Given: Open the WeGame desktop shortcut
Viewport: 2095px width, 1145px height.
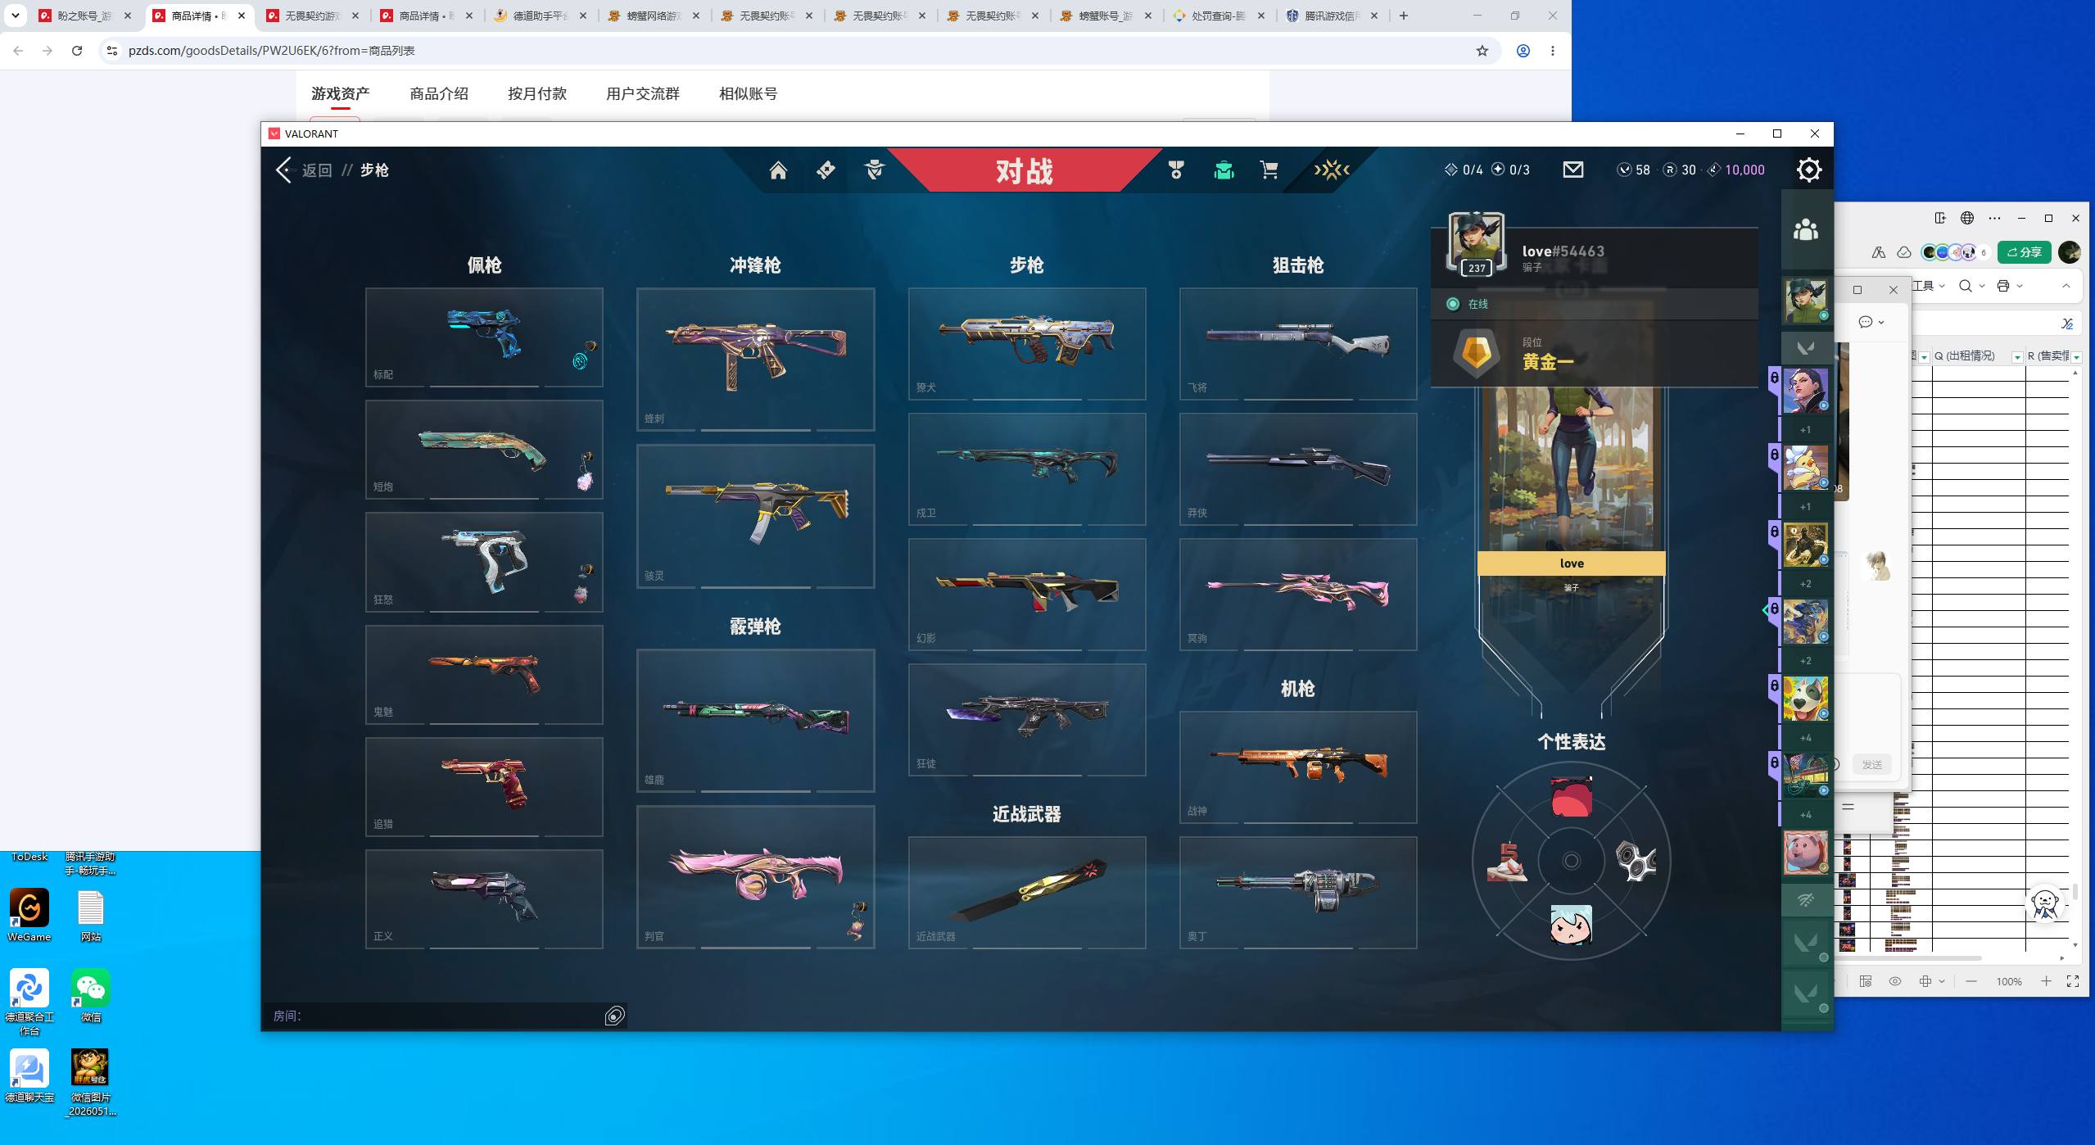Looking at the screenshot, I should tap(29, 915).
